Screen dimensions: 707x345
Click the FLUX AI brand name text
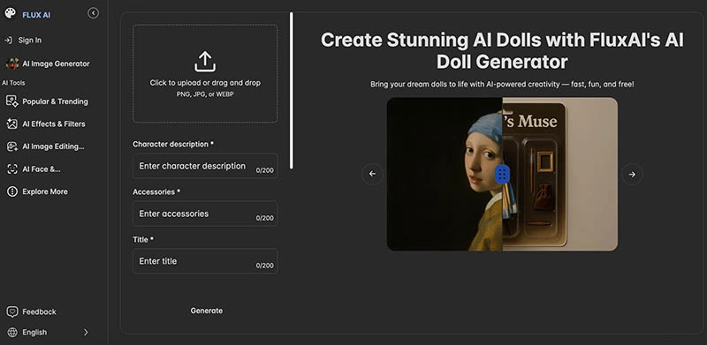click(36, 15)
